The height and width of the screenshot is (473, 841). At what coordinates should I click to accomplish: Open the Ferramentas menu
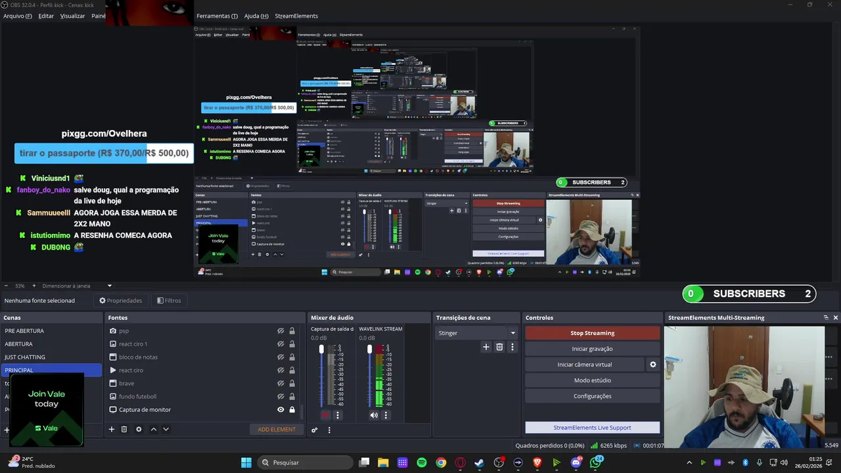(217, 16)
